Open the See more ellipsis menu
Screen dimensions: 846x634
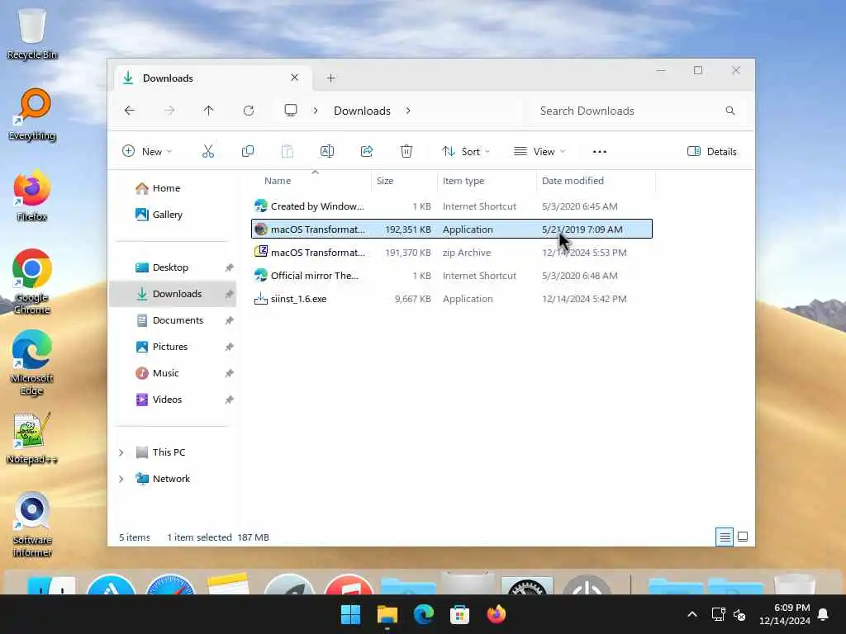[x=600, y=152]
